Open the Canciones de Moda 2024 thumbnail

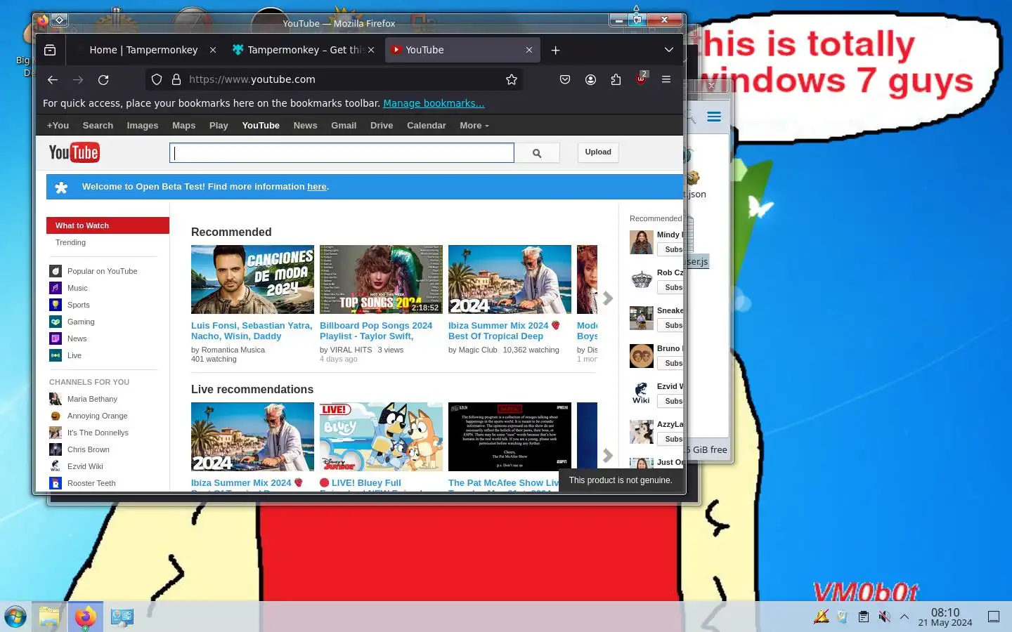point(252,279)
